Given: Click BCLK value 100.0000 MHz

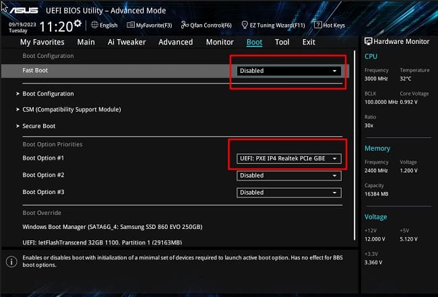Looking at the screenshot, I should [x=381, y=102].
